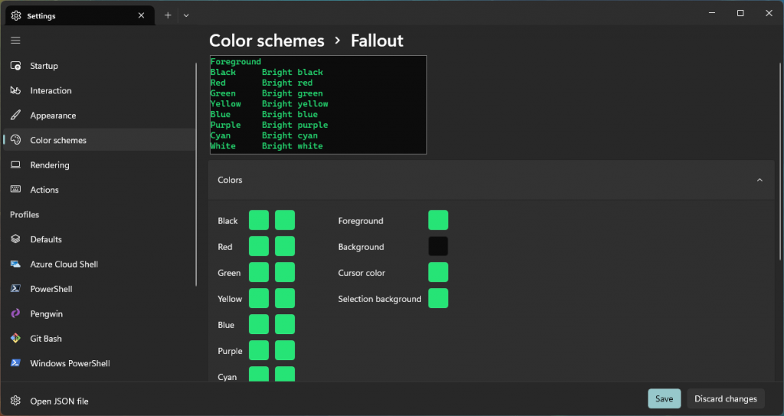Click the Windows PowerShell profile icon
The height and width of the screenshot is (416, 784).
[x=15, y=363]
